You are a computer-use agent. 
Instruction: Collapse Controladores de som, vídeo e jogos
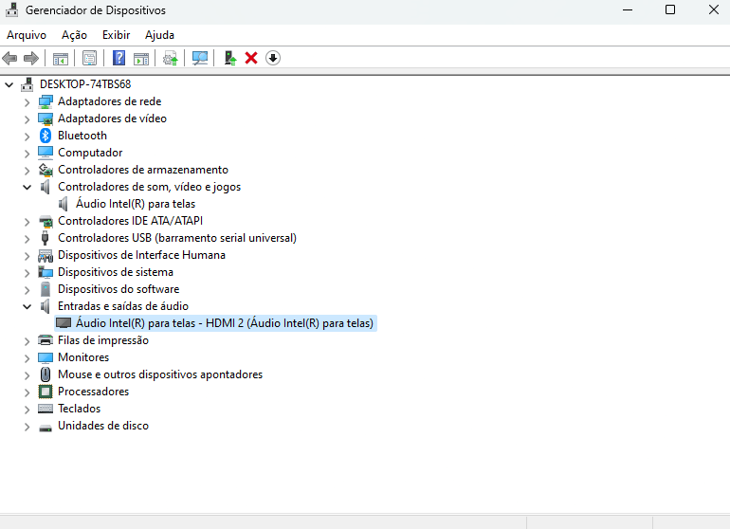pyautogui.click(x=27, y=187)
